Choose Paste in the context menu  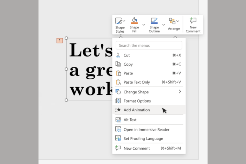pyautogui.click(x=149, y=73)
